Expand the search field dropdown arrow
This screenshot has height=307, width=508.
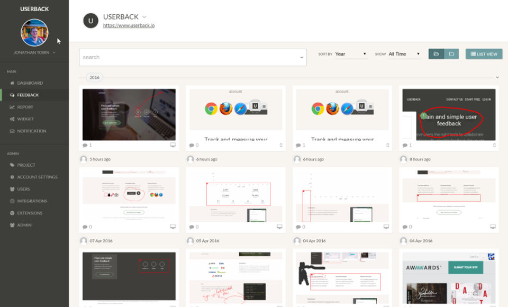(x=302, y=57)
